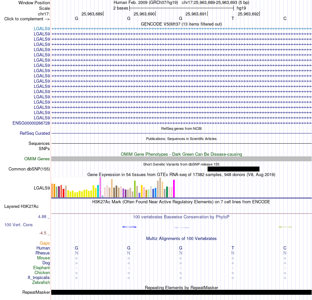Click the 'Click to complement -->' label
Screen dimensions: 312x300
pyautogui.click(x=27, y=19)
